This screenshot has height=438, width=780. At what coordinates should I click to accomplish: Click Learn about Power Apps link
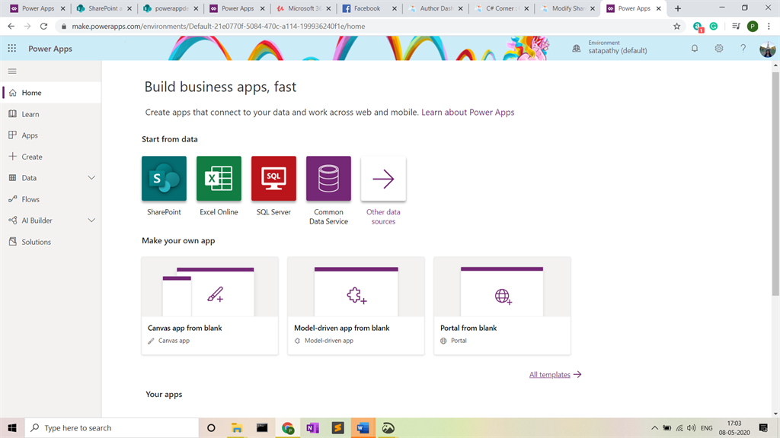tap(468, 110)
